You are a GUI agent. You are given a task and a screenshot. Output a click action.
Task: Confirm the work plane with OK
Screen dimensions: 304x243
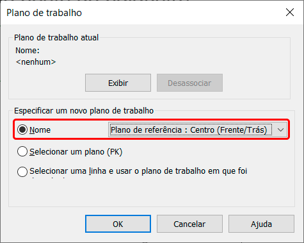click(118, 224)
